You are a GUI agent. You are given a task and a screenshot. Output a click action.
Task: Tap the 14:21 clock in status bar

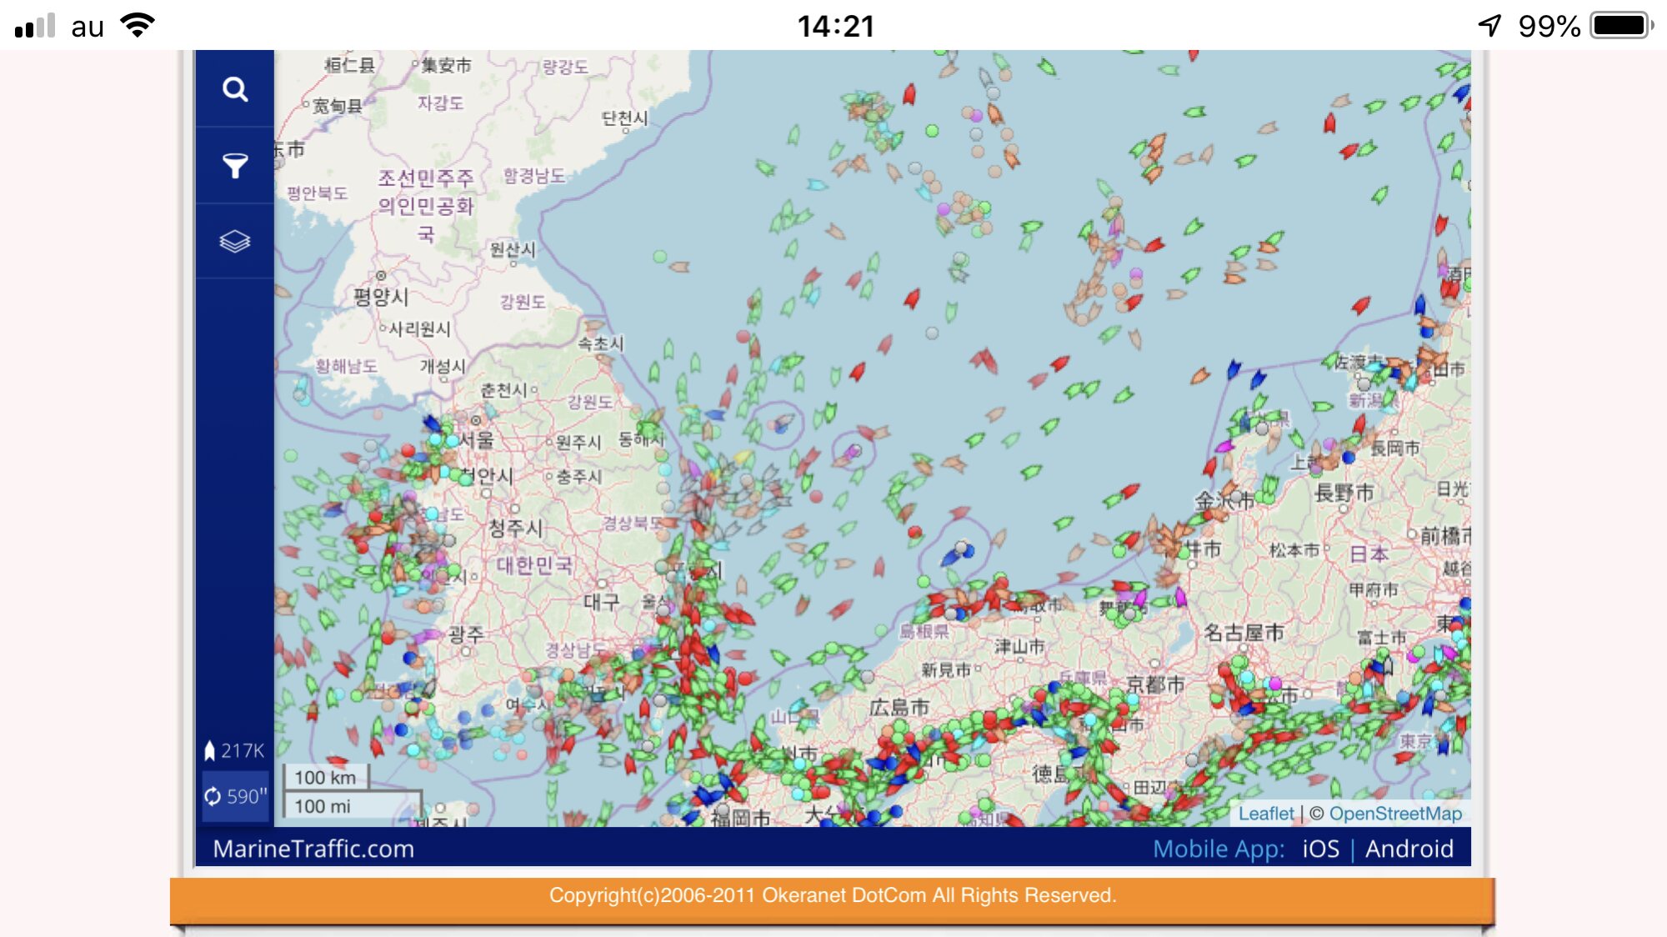coord(835,26)
